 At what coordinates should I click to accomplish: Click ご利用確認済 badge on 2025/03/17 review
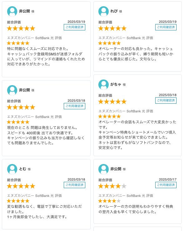pyautogui.click(x=166, y=185)
